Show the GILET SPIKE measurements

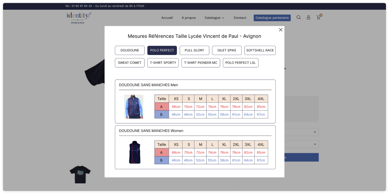click(227, 50)
